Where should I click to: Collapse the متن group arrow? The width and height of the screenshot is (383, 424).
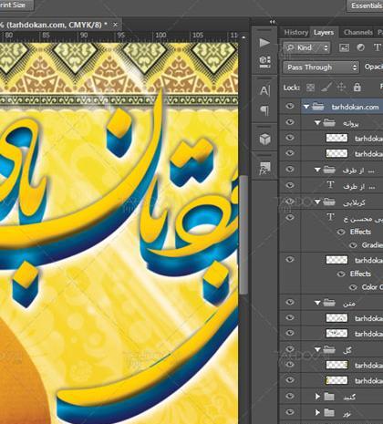317,303
